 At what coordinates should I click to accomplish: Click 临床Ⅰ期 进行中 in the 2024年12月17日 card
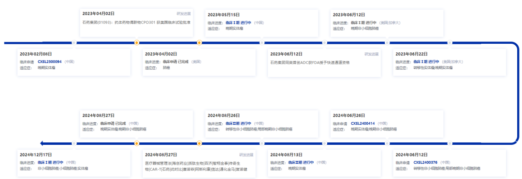click(x=50, y=163)
